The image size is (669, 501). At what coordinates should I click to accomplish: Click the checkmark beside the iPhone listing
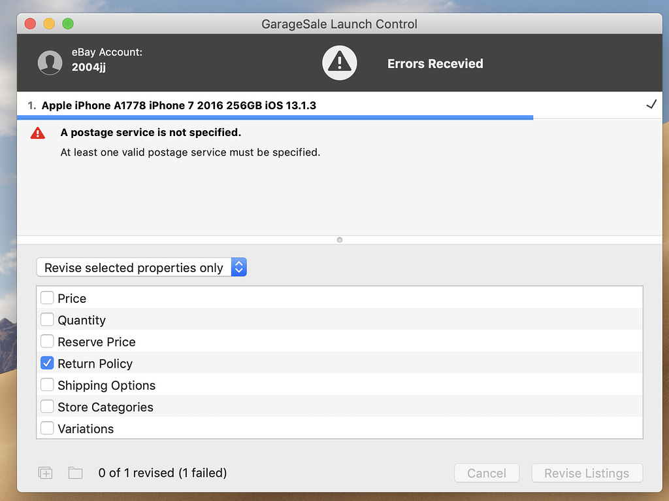pos(651,104)
